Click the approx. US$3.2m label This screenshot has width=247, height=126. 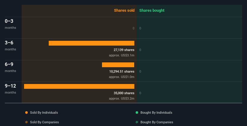click(122, 98)
